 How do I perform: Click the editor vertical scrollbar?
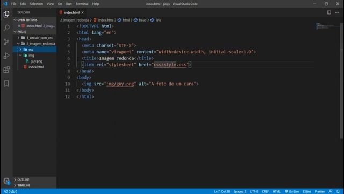[342, 80]
